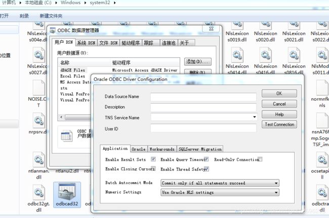Toggle Read-Only Connection checkbox
The image size is (329, 218).
(x=260, y=159)
